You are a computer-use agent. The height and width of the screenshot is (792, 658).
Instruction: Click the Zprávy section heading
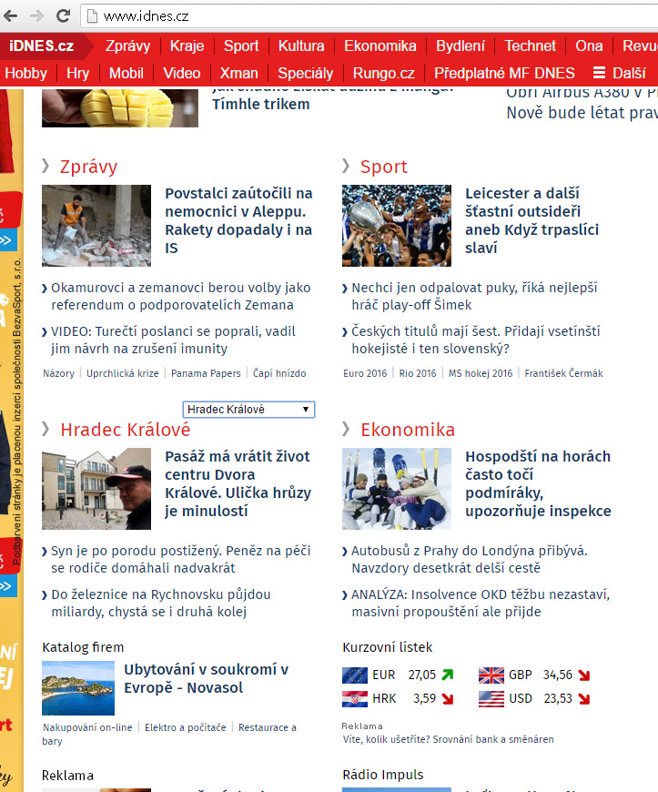[x=88, y=167]
